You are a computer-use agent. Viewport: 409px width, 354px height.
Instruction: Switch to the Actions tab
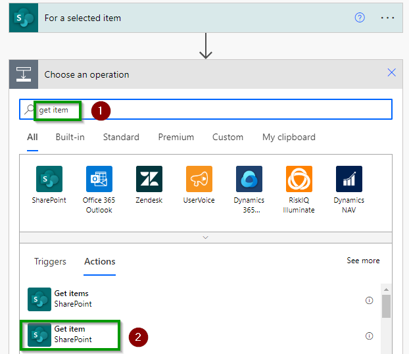[100, 261]
